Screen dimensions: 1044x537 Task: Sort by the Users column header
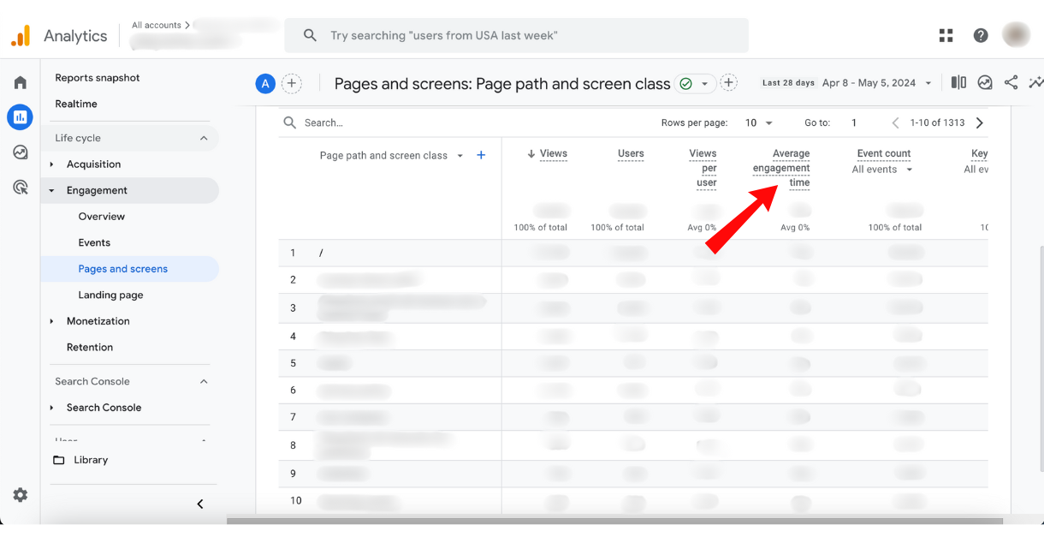pos(631,153)
